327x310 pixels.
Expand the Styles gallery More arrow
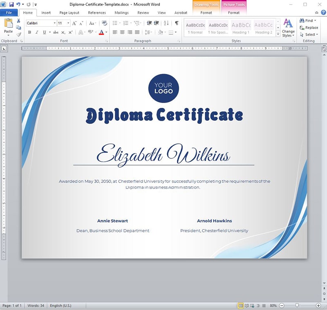pos(278,34)
